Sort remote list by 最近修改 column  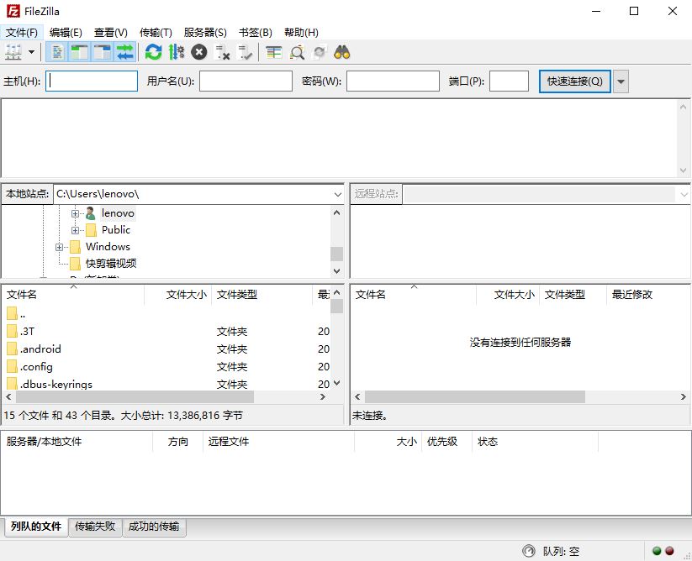pos(648,295)
